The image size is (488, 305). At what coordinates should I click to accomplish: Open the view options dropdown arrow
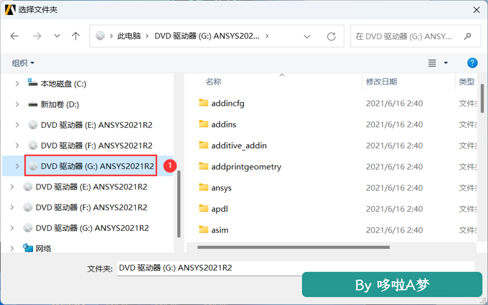point(446,63)
